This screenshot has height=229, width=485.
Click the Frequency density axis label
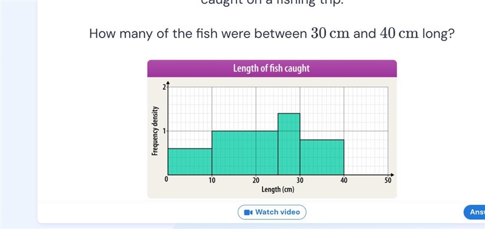(155, 131)
